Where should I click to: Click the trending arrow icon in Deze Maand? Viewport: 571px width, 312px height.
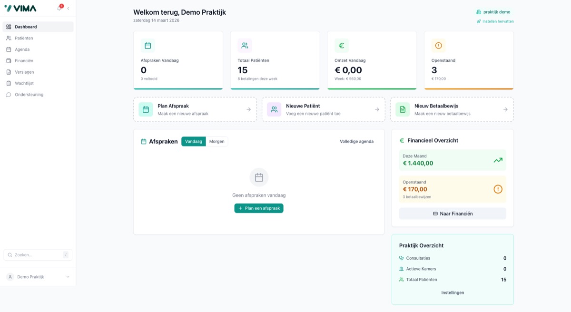tap(498, 160)
